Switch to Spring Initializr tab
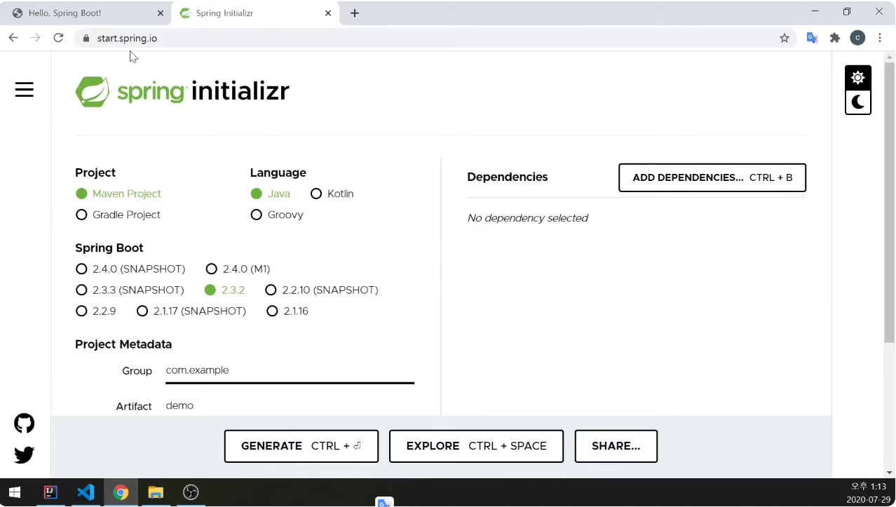Screen dimensions: 896x507 (x=256, y=13)
